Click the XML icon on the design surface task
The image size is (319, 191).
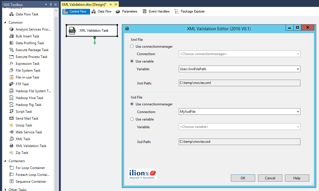click(x=72, y=31)
